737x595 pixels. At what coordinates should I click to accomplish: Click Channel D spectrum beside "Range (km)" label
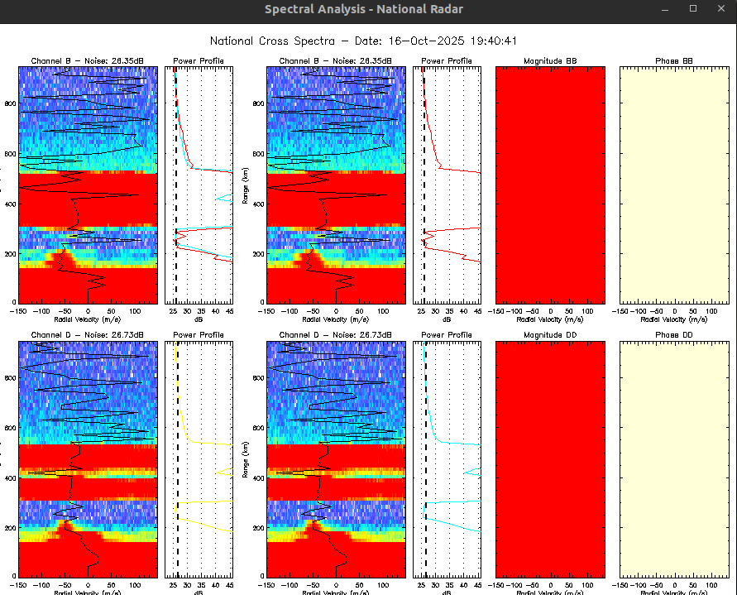[336, 459]
